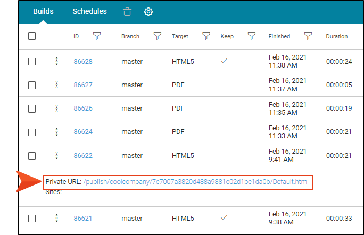Click the master branch of build 86622

132,155
